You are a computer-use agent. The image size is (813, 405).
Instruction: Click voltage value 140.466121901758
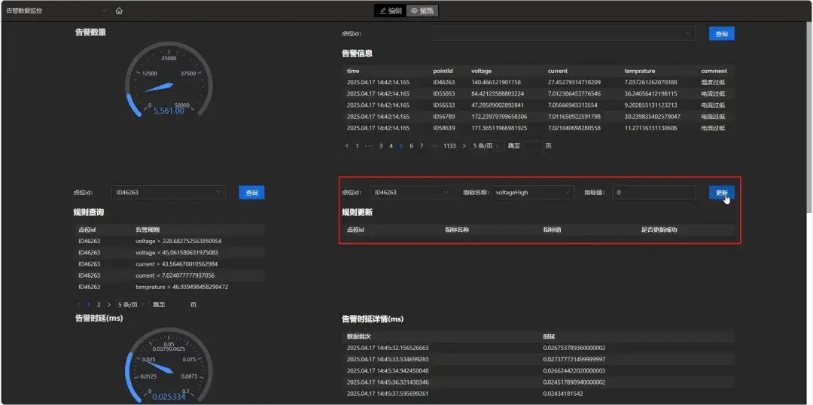pyautogui.click(x=496, y=83)
